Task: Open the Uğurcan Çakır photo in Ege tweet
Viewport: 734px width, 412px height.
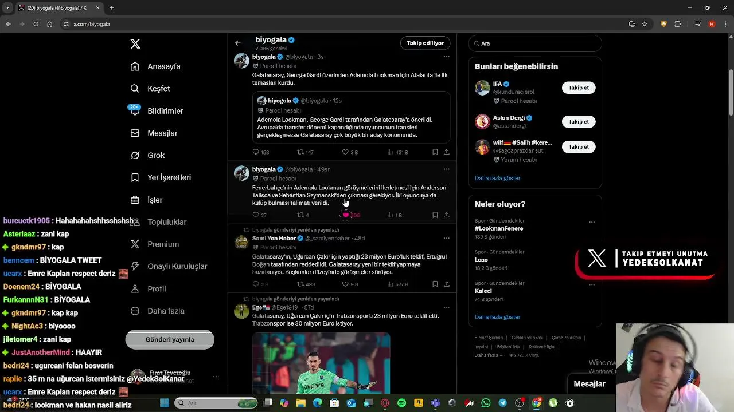Action: (321, 363)
